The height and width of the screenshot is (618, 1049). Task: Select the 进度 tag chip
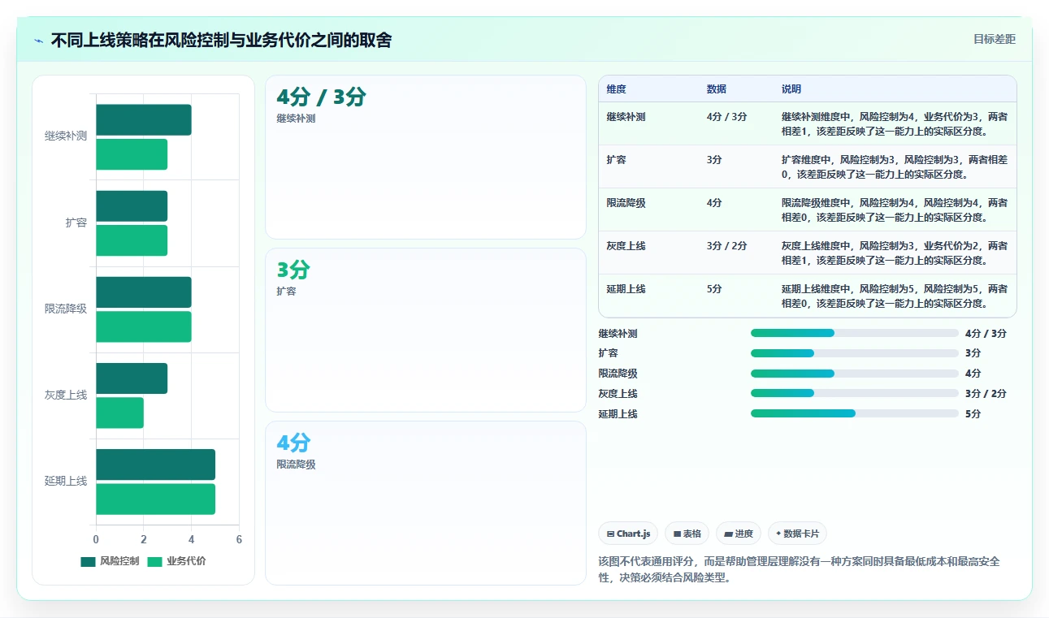point(739,534)
